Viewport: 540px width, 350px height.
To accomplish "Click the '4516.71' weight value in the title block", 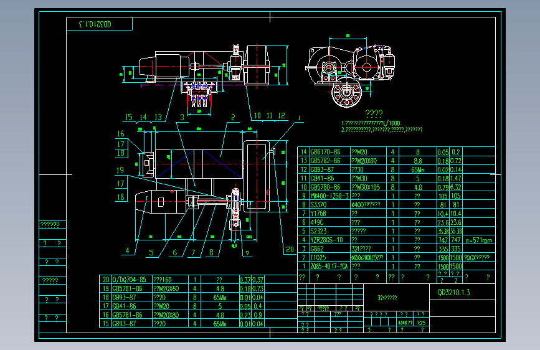I will (405, 323).
